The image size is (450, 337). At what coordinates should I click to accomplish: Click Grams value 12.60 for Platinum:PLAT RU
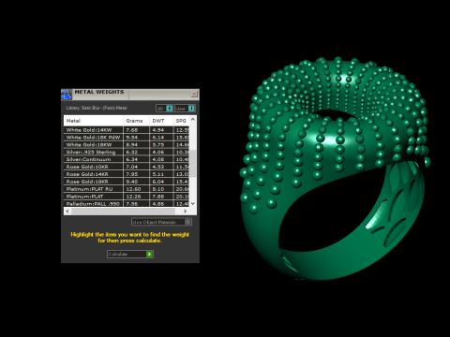[x=133, y=189]
